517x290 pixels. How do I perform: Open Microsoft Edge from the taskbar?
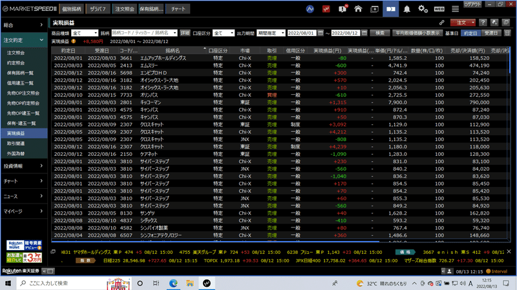[x=173, y=283]
